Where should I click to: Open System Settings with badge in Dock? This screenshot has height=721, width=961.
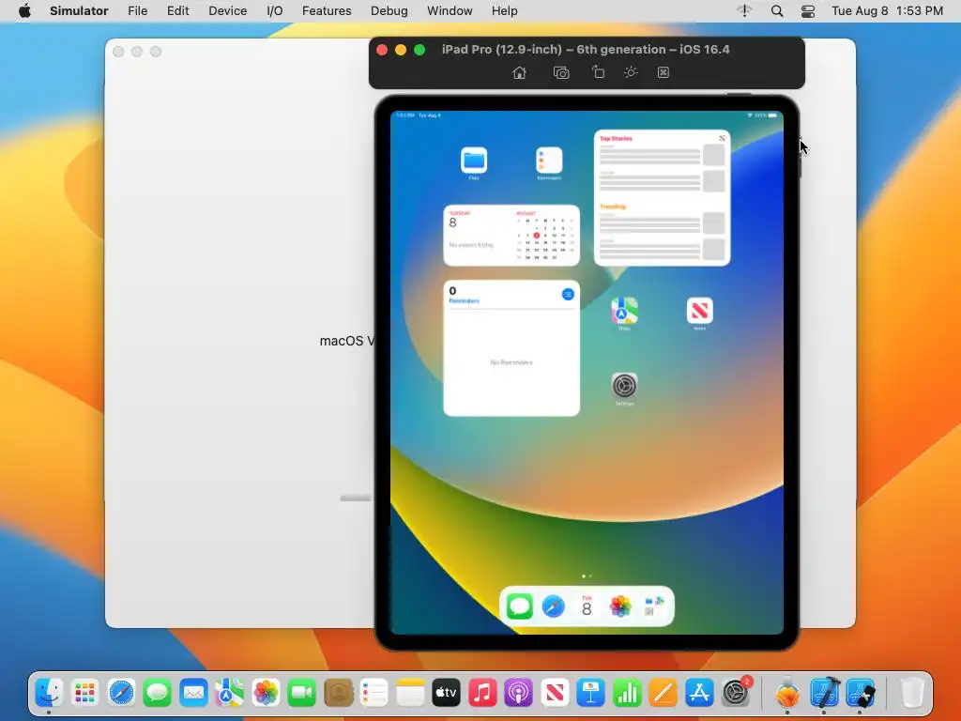[736, 694]
